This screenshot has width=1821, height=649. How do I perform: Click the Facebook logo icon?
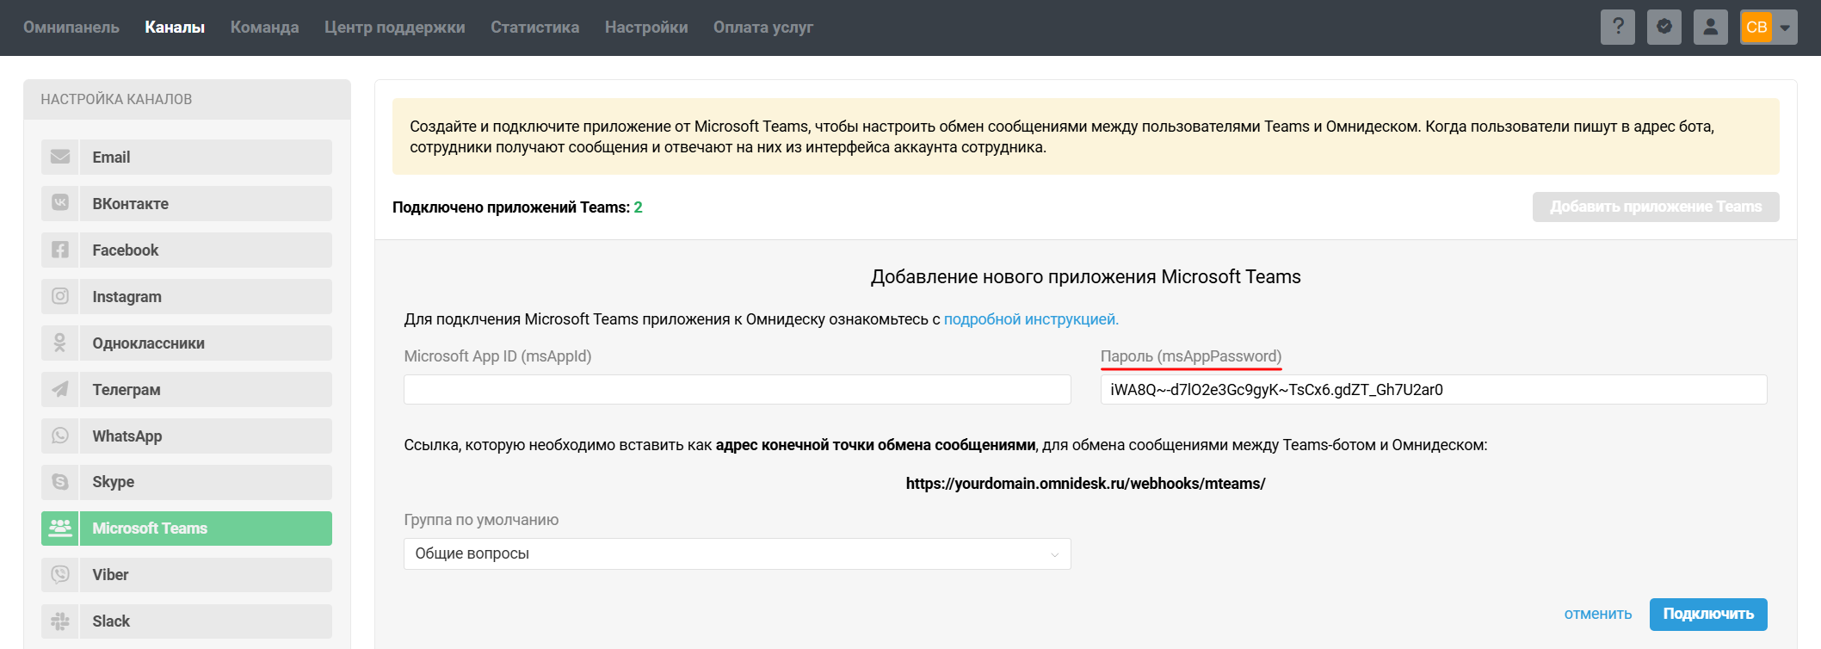(x=60, y=250)
